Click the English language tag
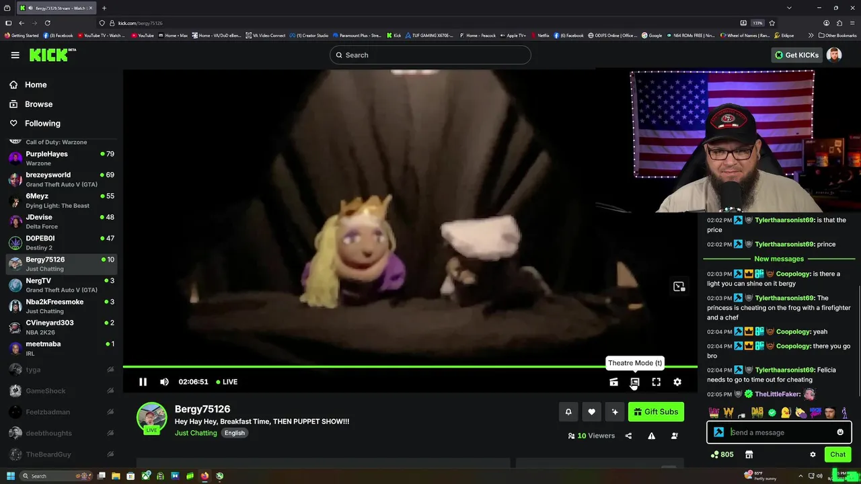This screenshot has height=484, width=861. click(235, 433)
